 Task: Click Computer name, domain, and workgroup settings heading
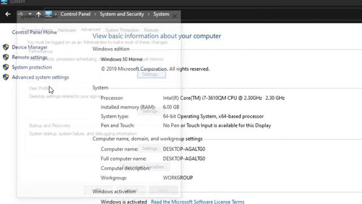(x=147, y=139)
